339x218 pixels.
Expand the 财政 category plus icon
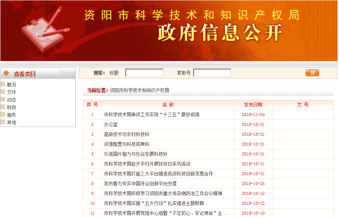[x=3, y=107]
